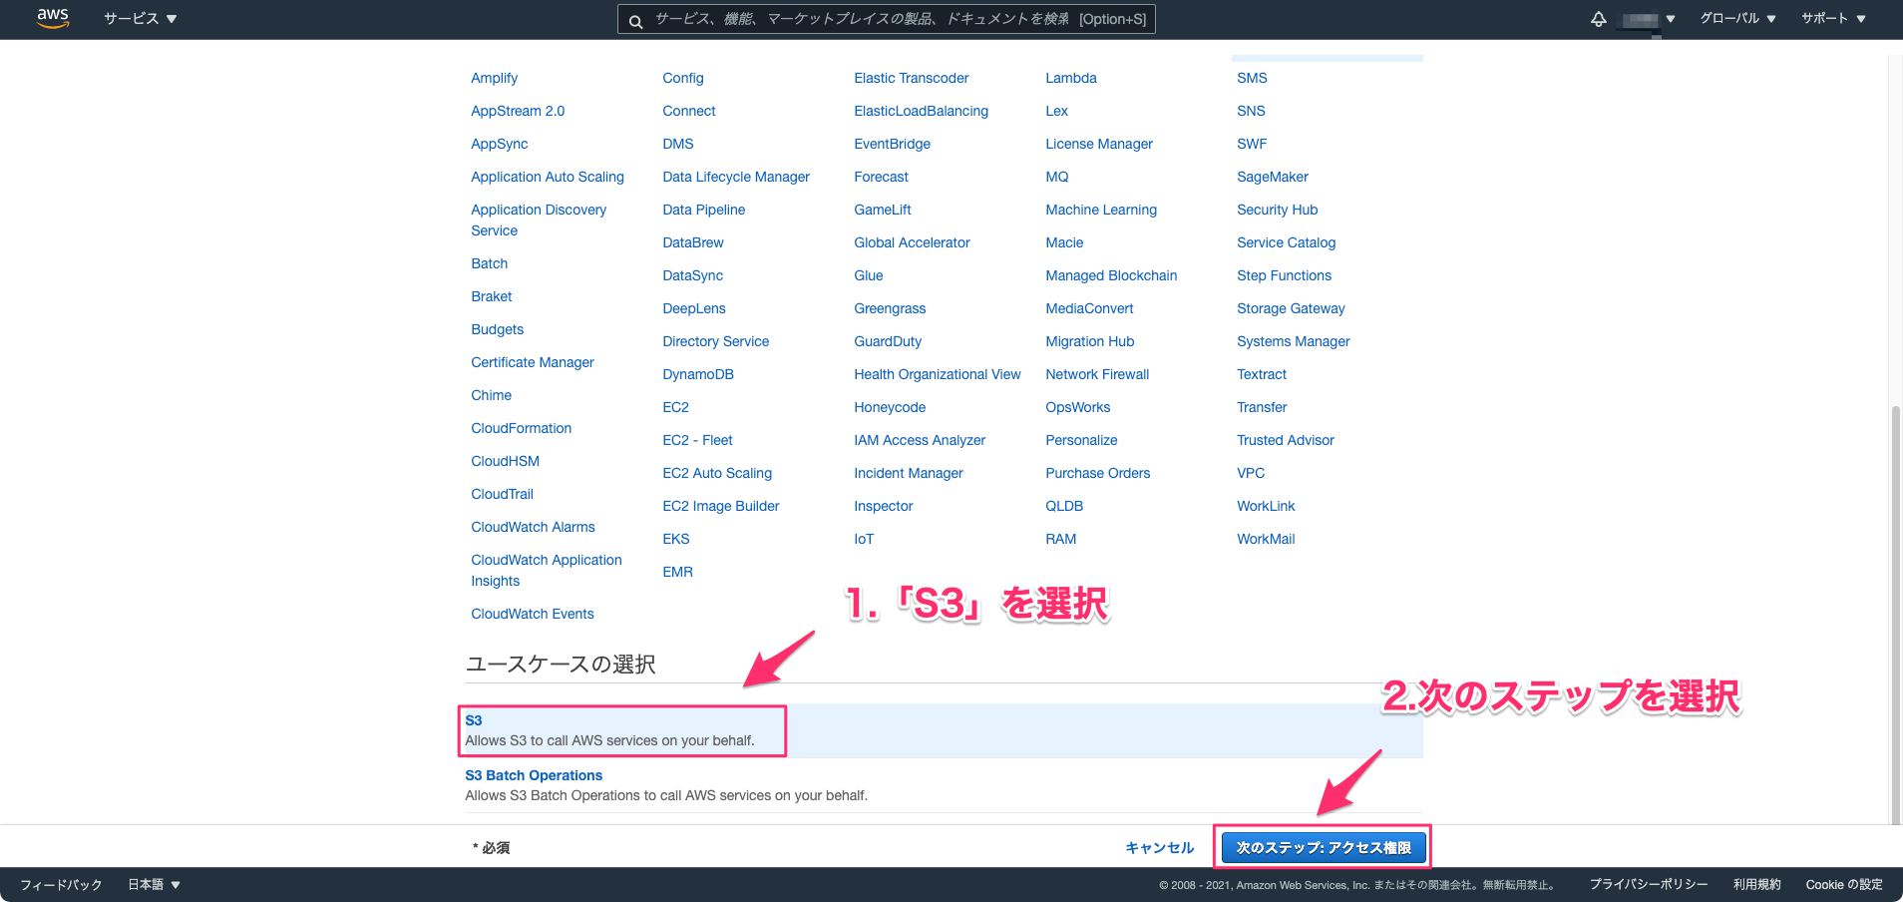Select the S3 Batch Operations use case
This screenshot has width=1903, height=902.
coord(944,785)
